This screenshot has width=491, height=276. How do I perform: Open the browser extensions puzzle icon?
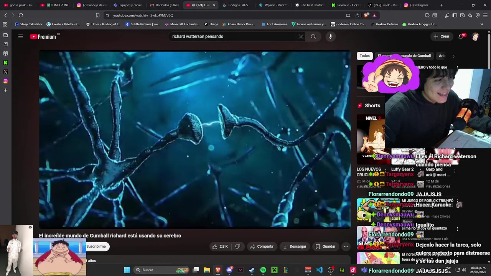click(427, 15)
